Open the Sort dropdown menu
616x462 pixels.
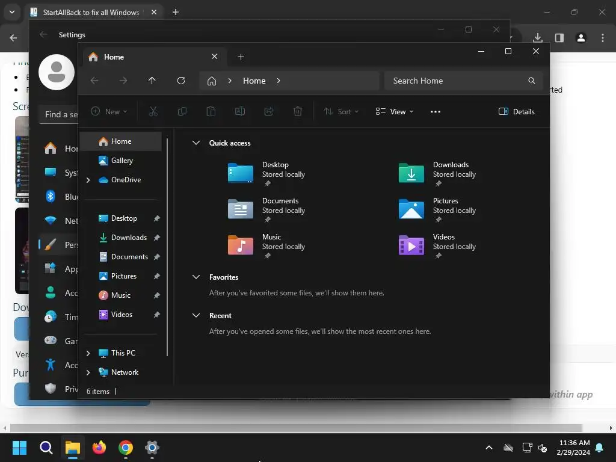pos(340,111)
